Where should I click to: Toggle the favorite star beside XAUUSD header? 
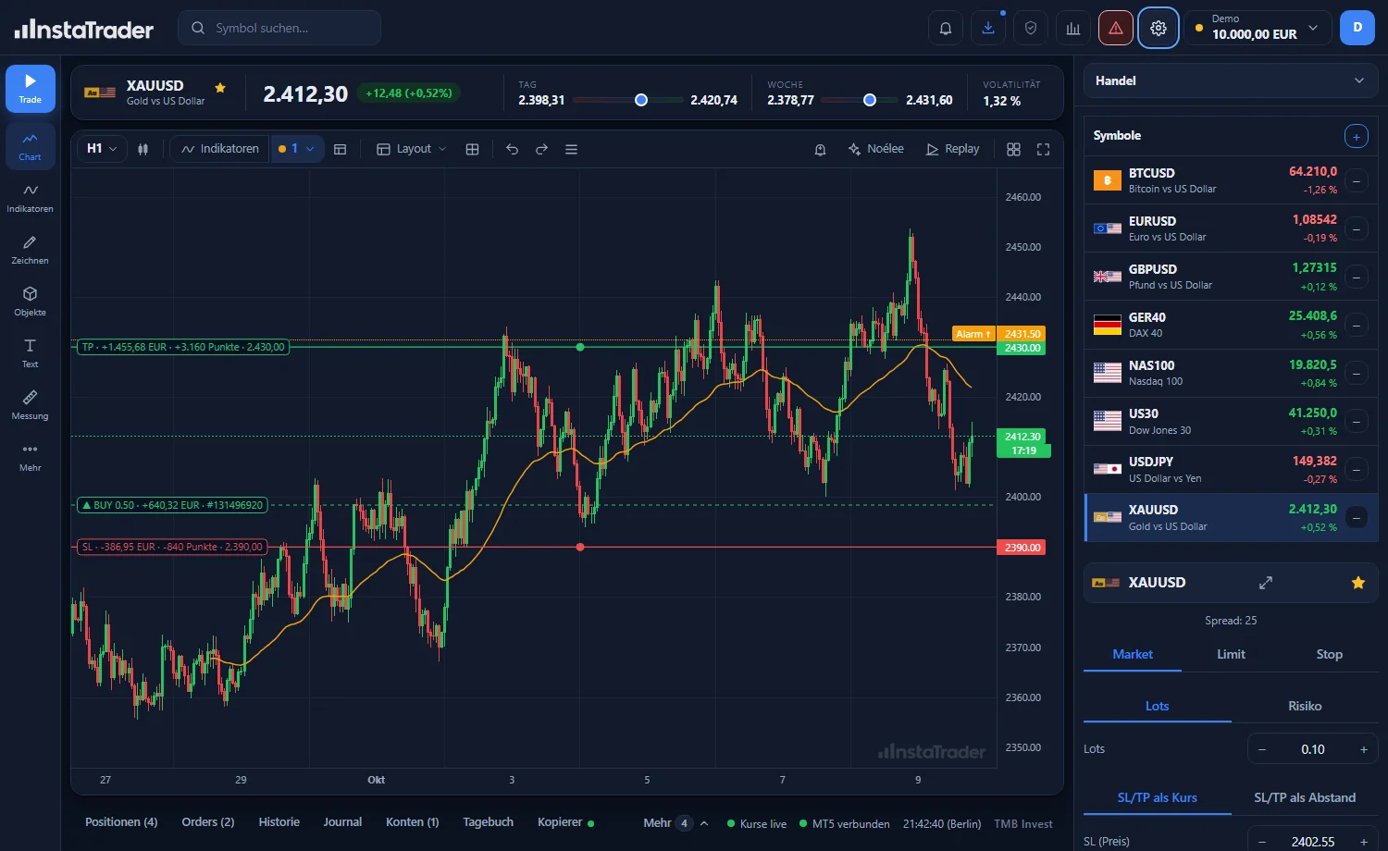point(220,87)
